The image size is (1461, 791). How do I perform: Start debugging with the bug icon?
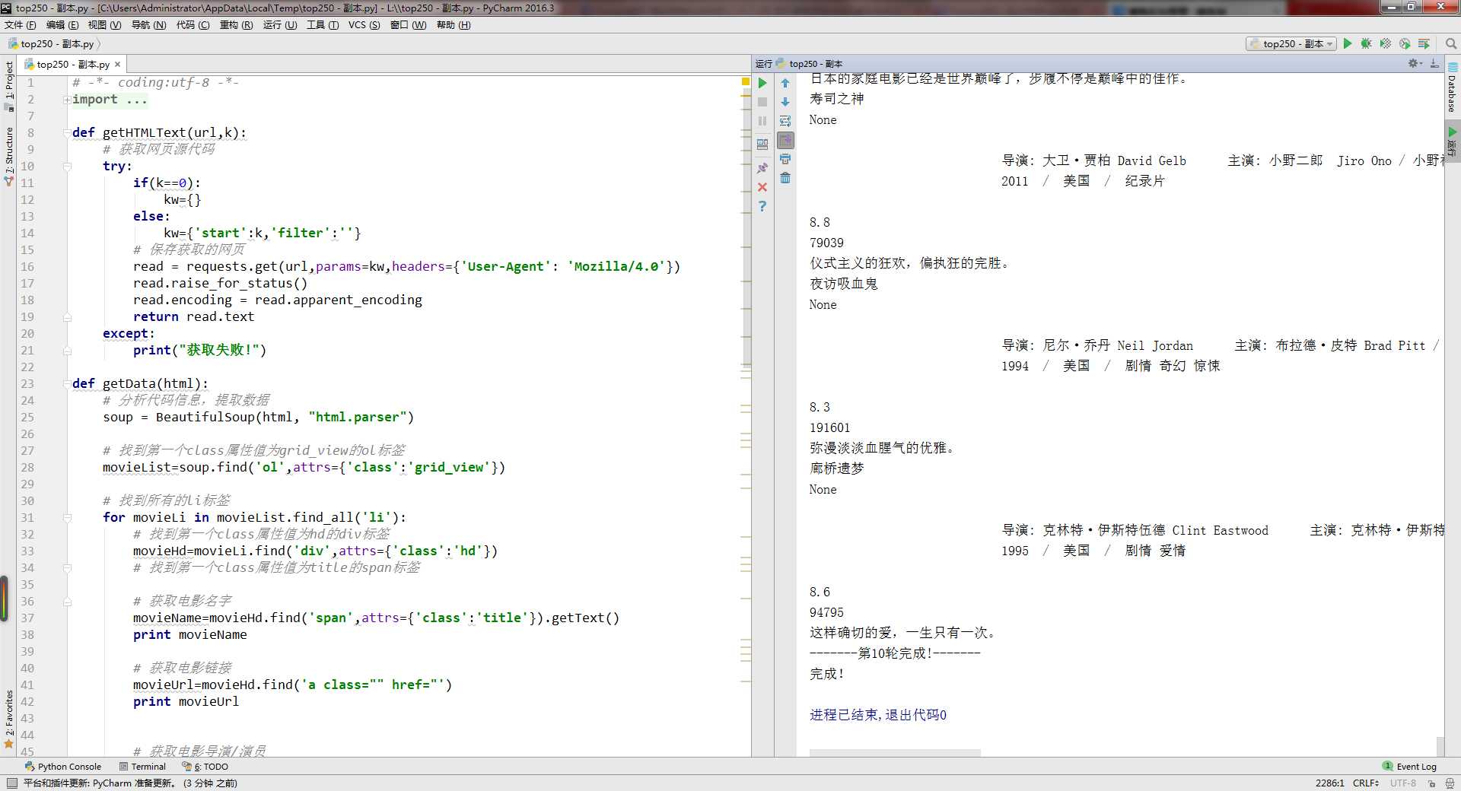pos(1367,44)
